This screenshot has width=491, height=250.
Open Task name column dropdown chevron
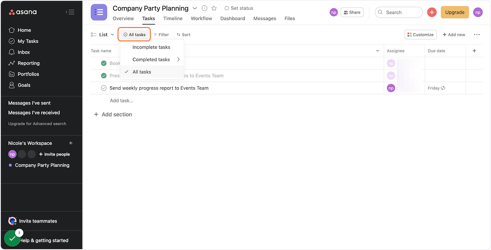[x=378, y=51]
